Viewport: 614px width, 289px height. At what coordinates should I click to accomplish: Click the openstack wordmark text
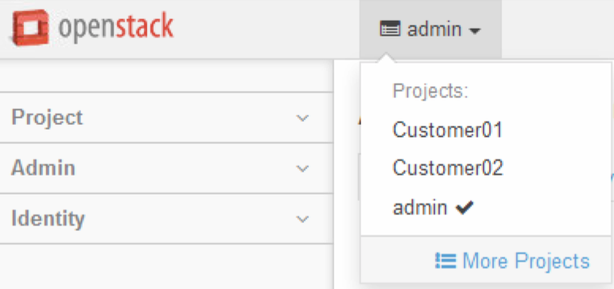click(x=115, y=27)
